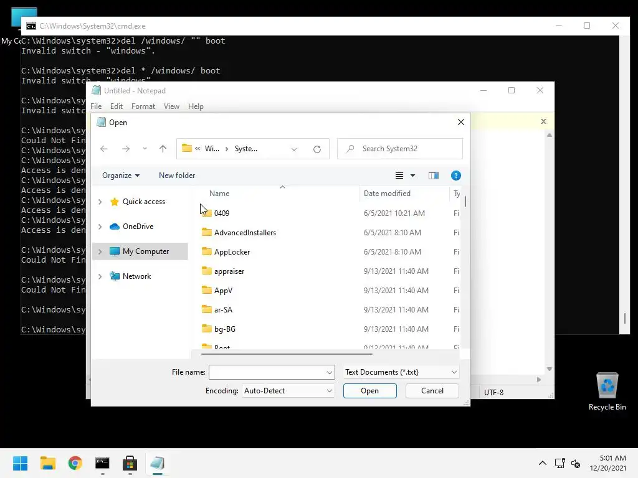Open the Encoding Auto-Detect dropdown
The image size is (638, 478).
coord(288,391)
